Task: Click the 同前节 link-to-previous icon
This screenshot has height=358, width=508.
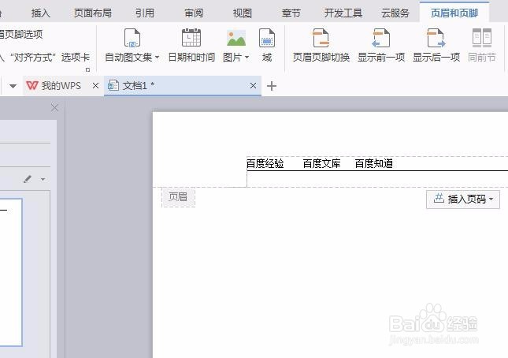Action: (482, 38)
